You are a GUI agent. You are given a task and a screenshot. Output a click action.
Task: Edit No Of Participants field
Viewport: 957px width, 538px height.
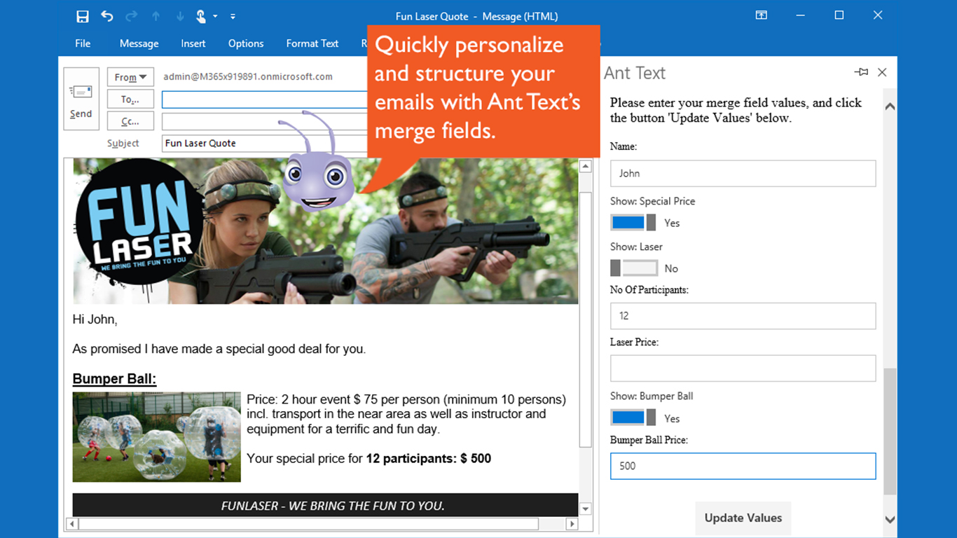(x=743, y=316)
